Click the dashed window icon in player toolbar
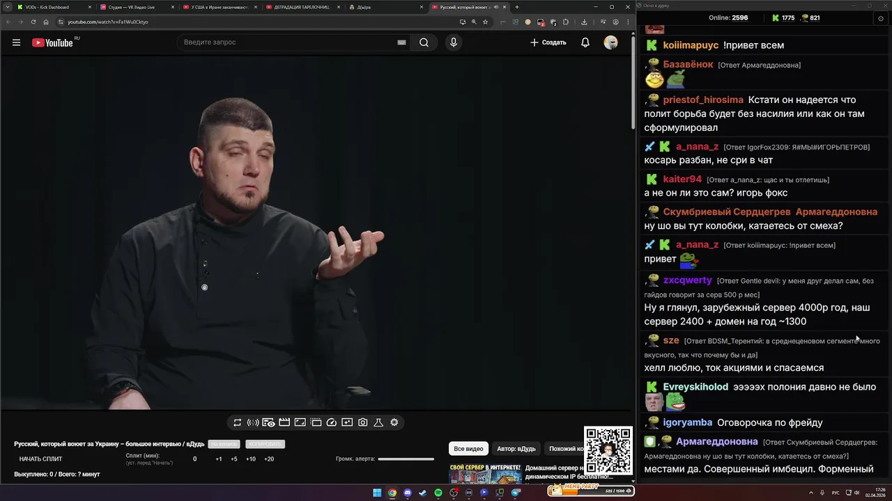Screen dimensions: 892x501 316,422
